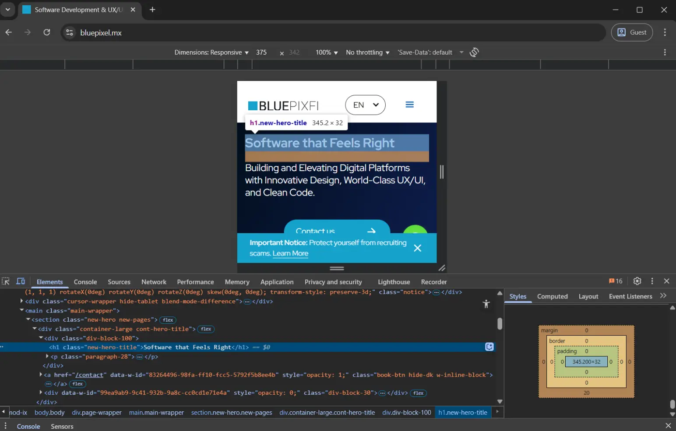Image resolution: width=676 pixels, height=431 pixels.
Task: Follow the Learn More link
Action: 290,253
